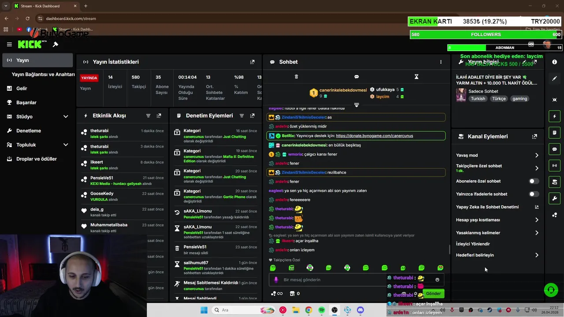Open the hamburger menu beside the Kick logo

coord(9,44)
